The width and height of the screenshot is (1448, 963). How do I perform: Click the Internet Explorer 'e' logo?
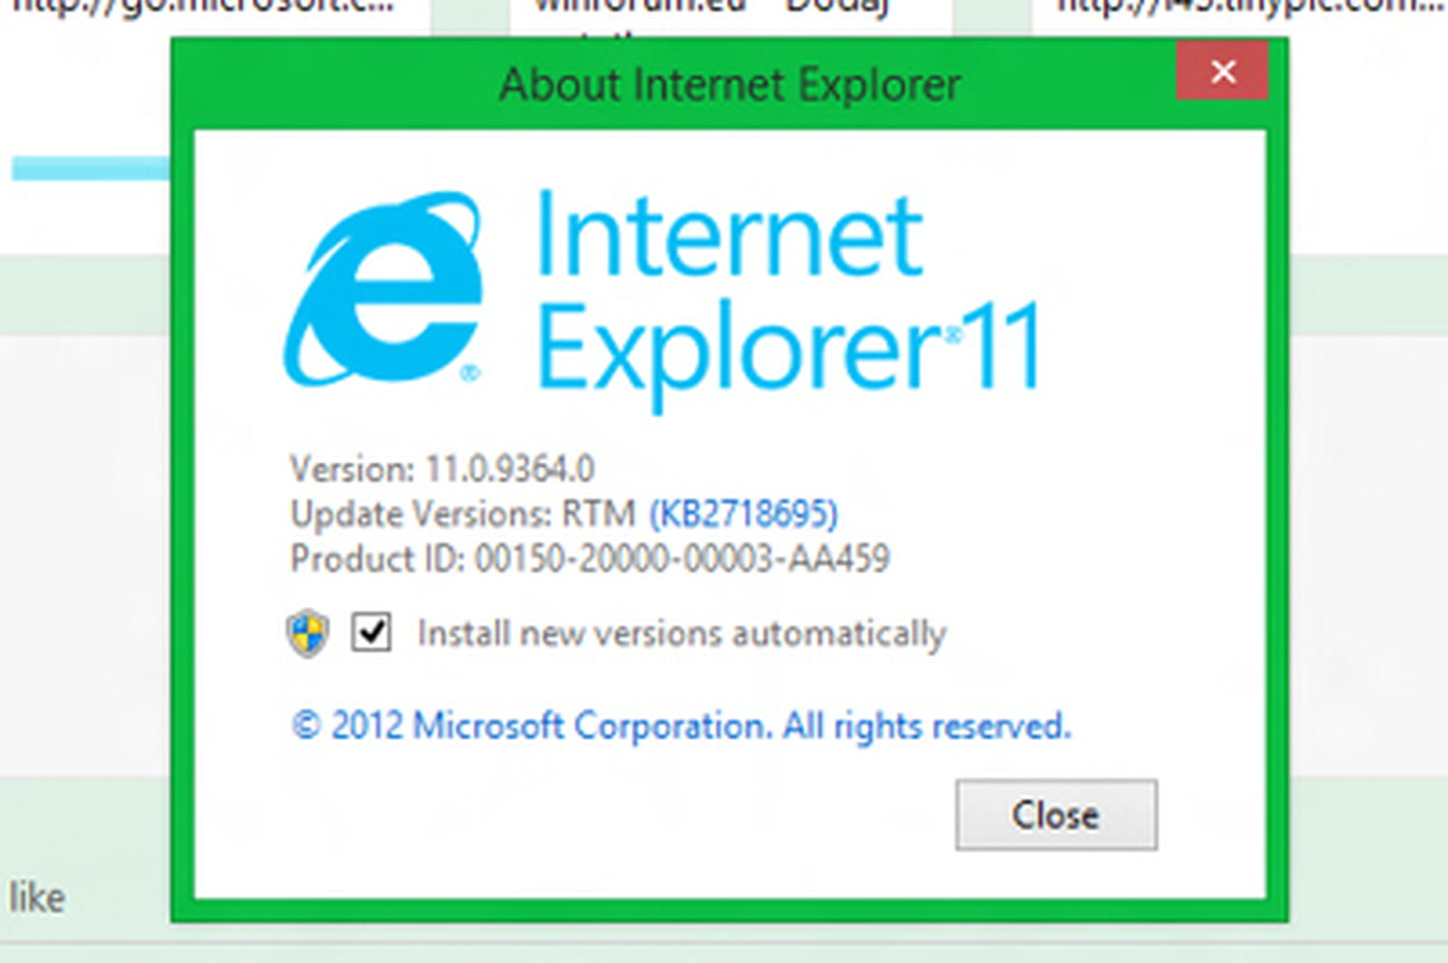[382, 288]
